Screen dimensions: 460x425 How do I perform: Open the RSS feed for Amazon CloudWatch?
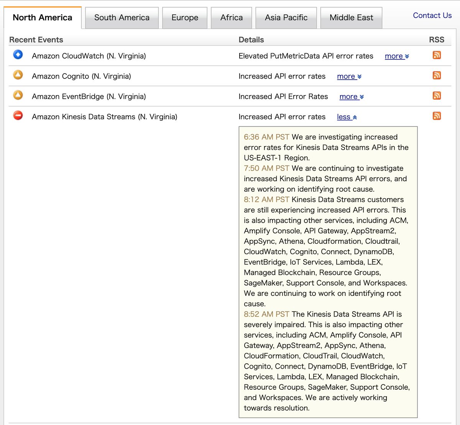tap(437, 55)
